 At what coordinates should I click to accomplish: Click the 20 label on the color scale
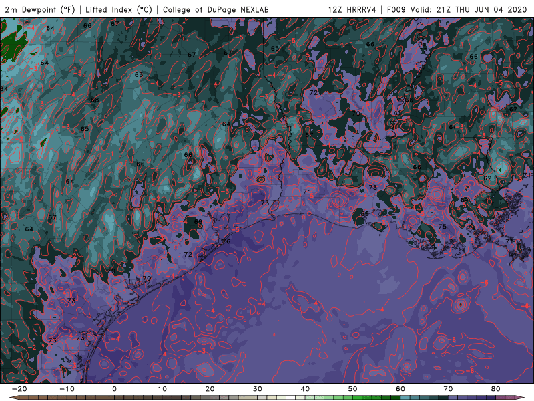pyautogui.click(x=210, y=389)
